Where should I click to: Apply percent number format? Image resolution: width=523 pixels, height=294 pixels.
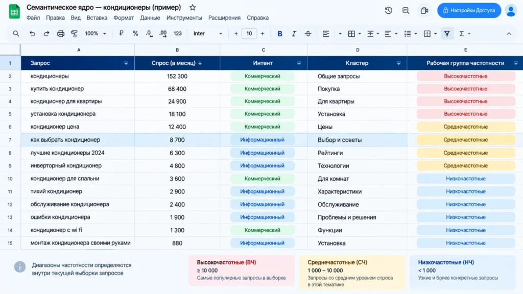tap(135, 33)
